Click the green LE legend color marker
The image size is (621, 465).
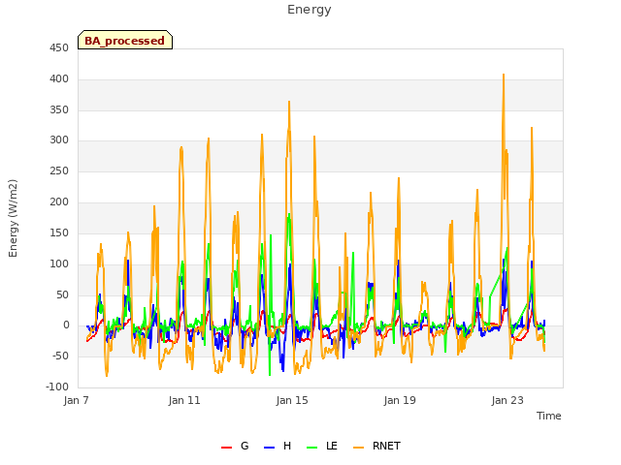tap(312, 448)
